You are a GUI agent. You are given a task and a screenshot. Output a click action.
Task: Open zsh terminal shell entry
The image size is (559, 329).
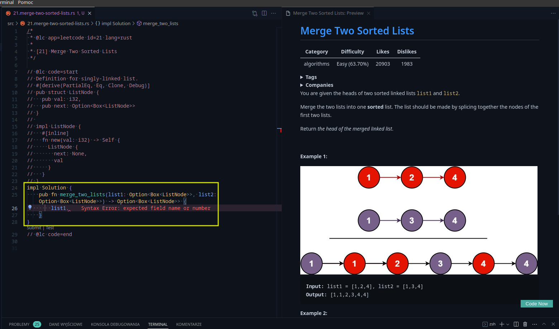489,324
